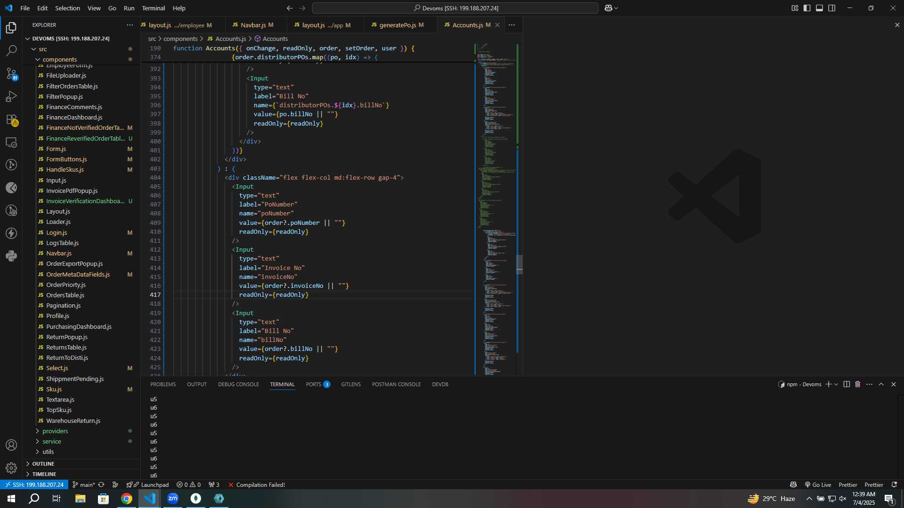Screen dimensions: 904x508
Task: Open Customize Layout icon
Action: pos(795,8)
